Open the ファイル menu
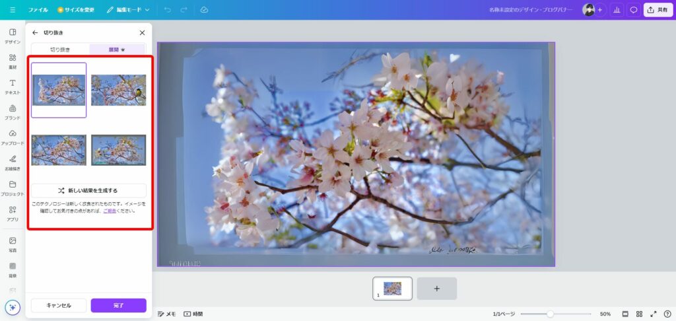Screen dimensions: 676x321 [38, 9]
